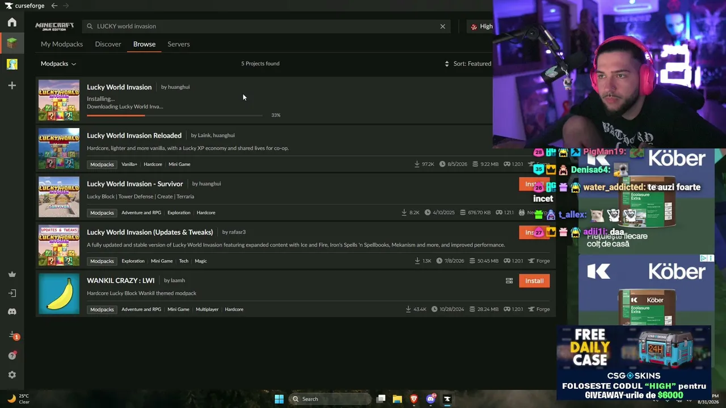Screen dimensions: 726x408
Task: Click the Vanilla+ tag on Reloaded
Action: coord(129,164)
